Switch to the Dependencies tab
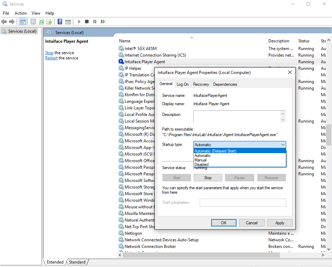This screenshot has width=332, height=267. click(225, 84)
